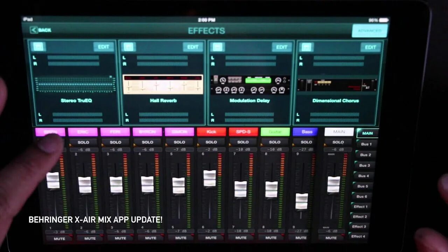
Task: Tap the Bass channel fader knob
Action: (x=301, y=201)
